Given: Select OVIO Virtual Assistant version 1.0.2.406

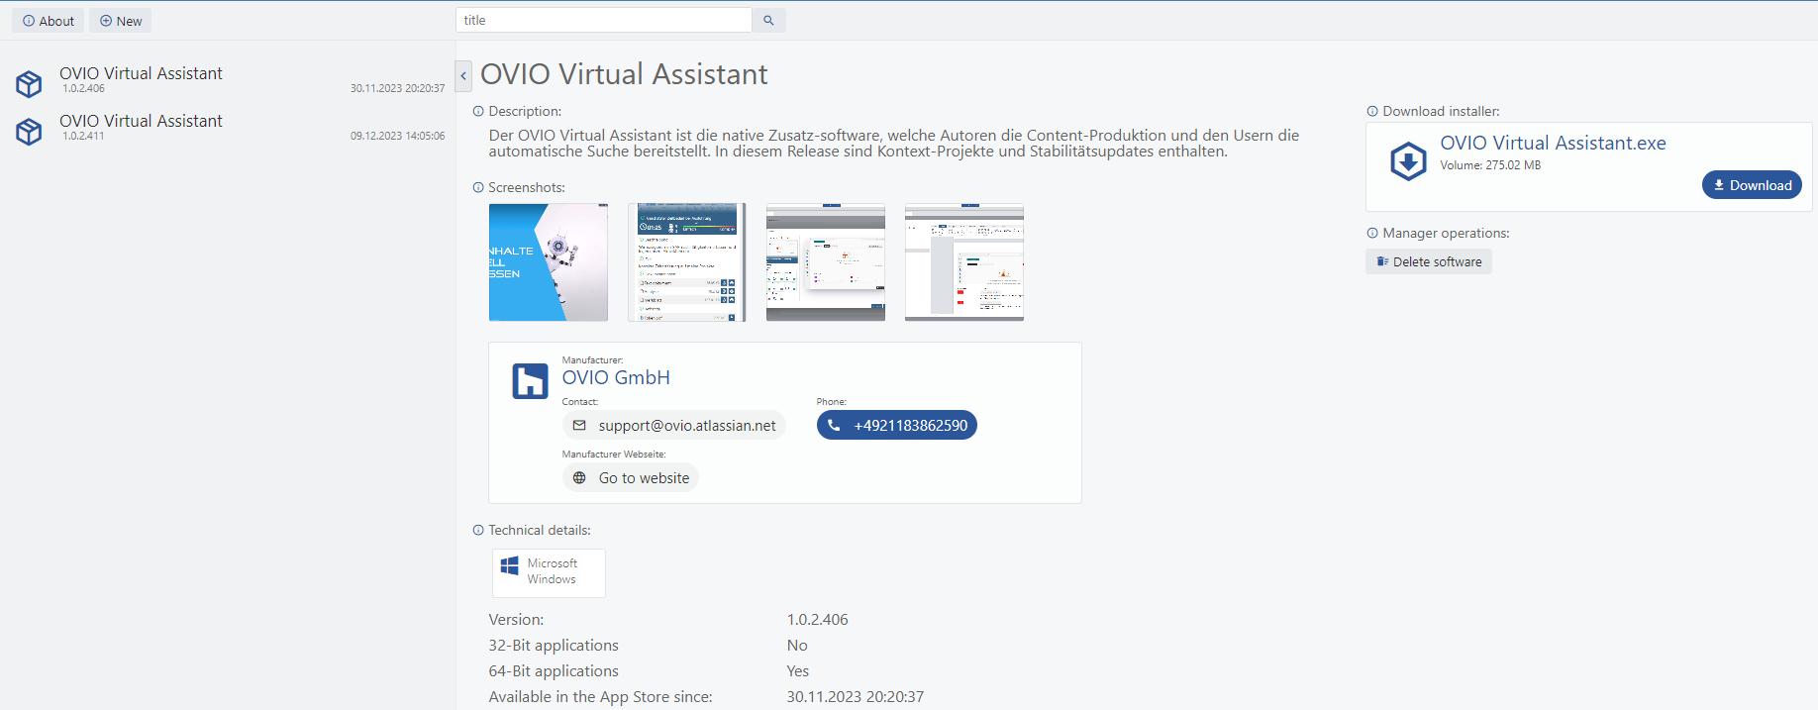Looking at the screenshot, I should 230,79.
